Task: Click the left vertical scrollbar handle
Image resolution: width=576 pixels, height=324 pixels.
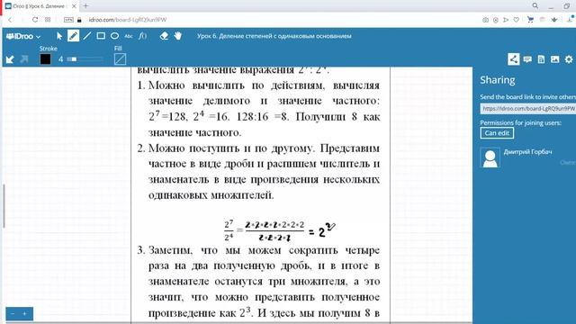Action: coord(4,206)
